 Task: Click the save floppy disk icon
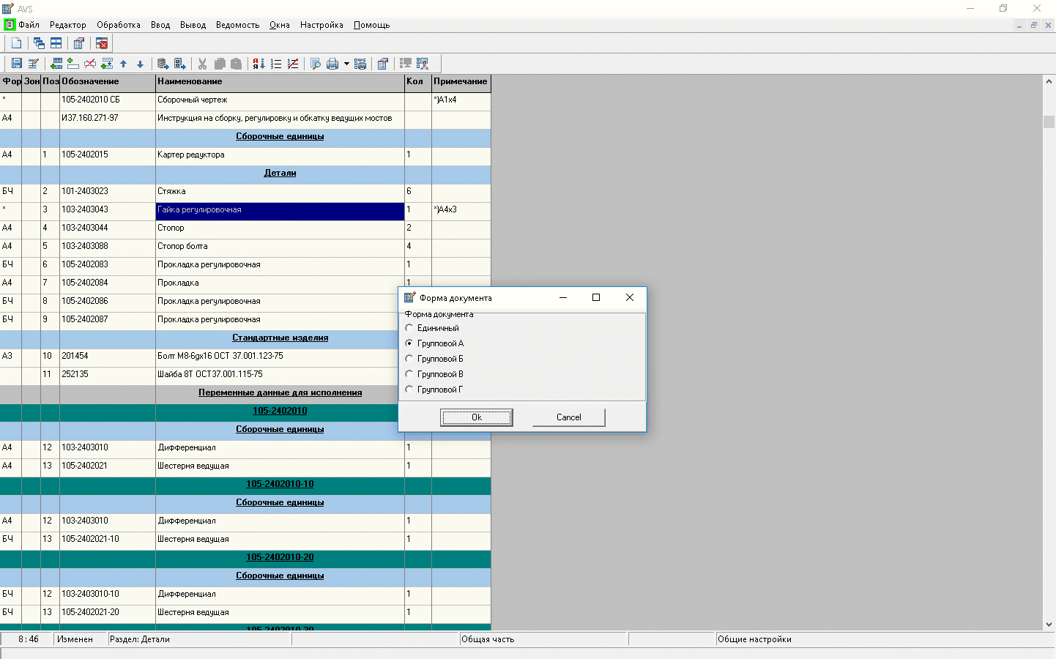pyautogui.click(x=16, y=64)
